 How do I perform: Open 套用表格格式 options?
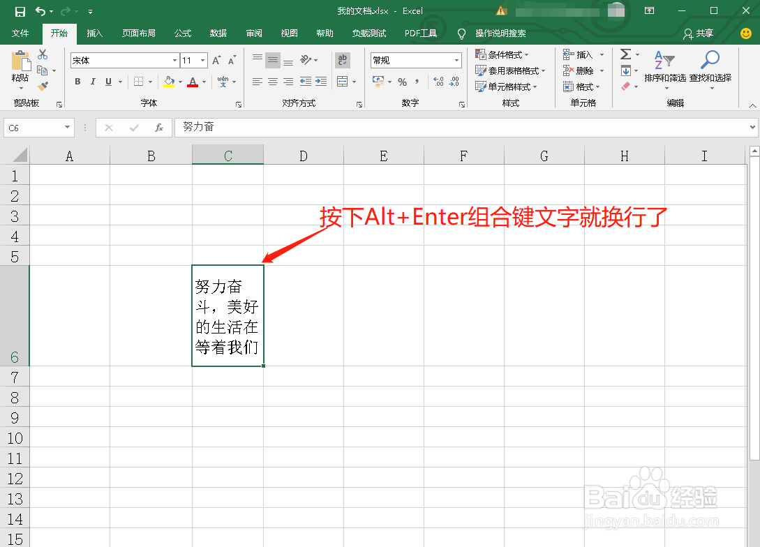(510, 70)
